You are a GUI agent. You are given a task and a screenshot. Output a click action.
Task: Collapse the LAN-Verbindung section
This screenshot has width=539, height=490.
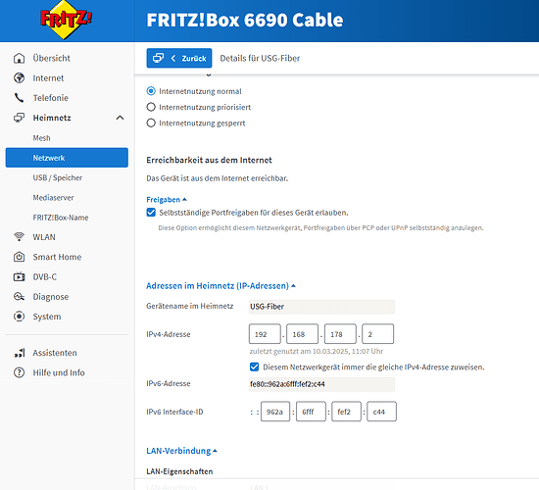181,451
